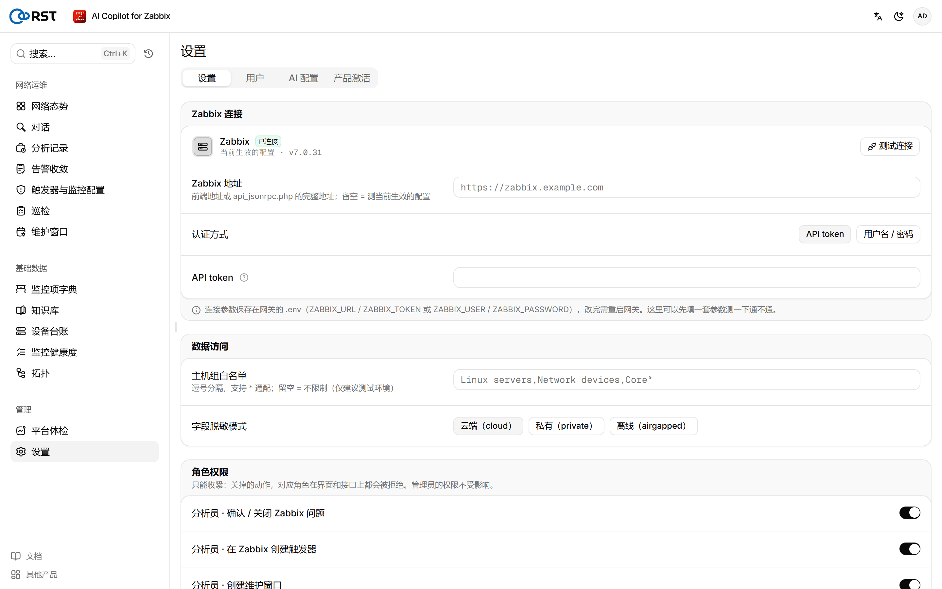Open 网络态势 in the sidebar
The height and width of the screenshot is (589, 942).
click(x=84, y=106)
